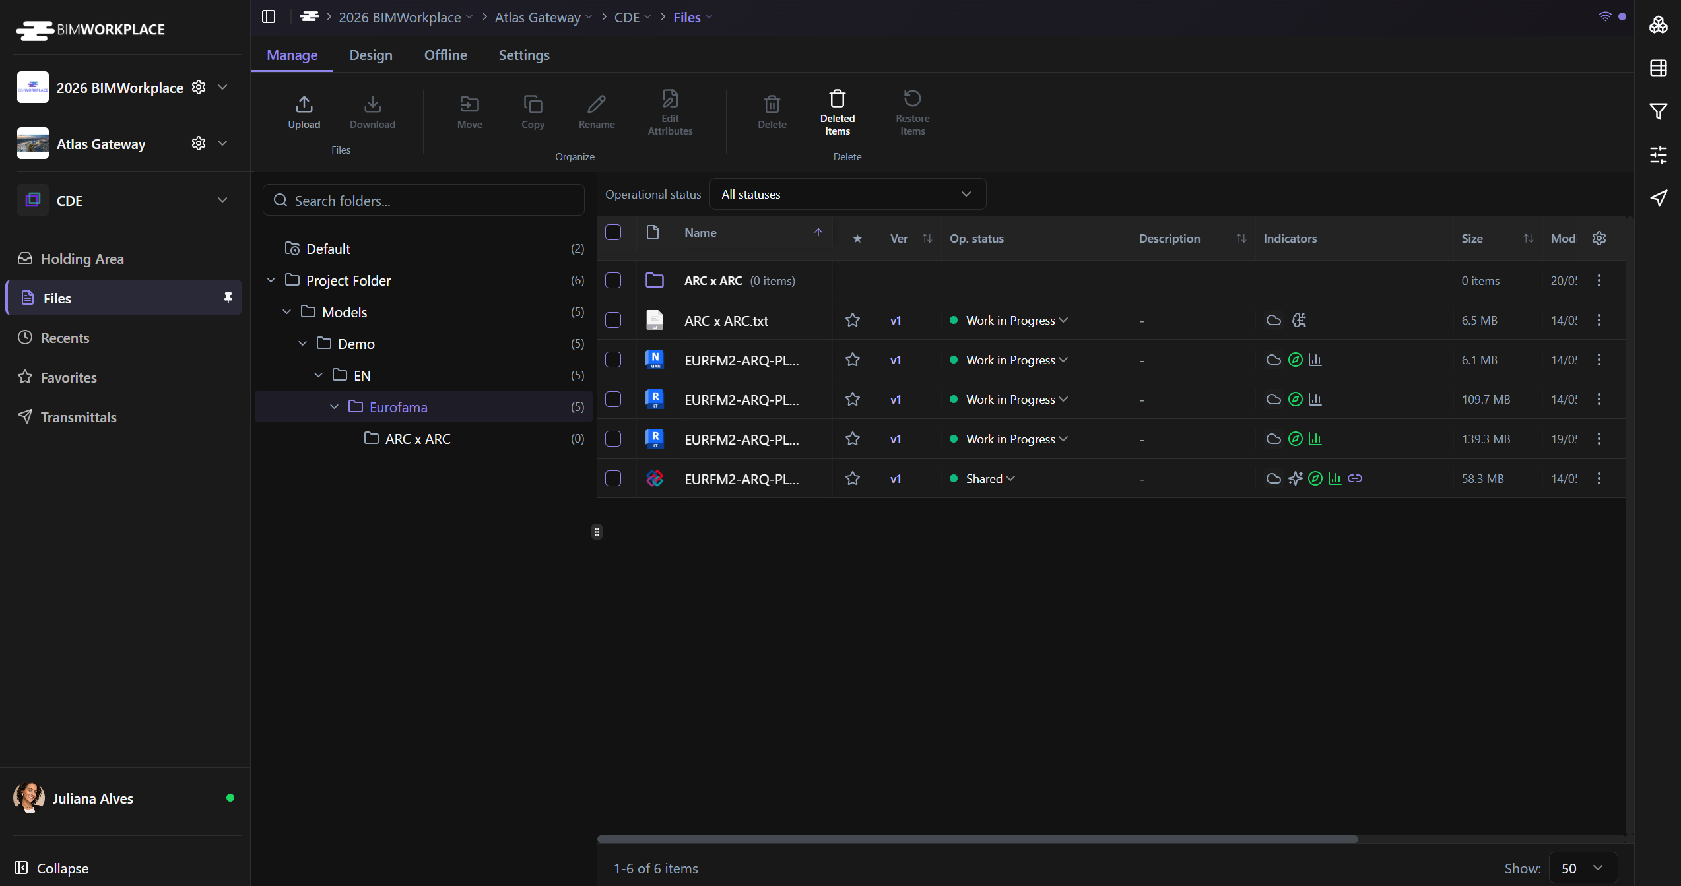Click the sliders adjustment icon in right rail
Viewport: 1681px width, 886px height.
(x=1658, y=154)
